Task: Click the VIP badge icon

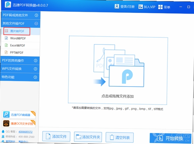Action: (141, 7)
